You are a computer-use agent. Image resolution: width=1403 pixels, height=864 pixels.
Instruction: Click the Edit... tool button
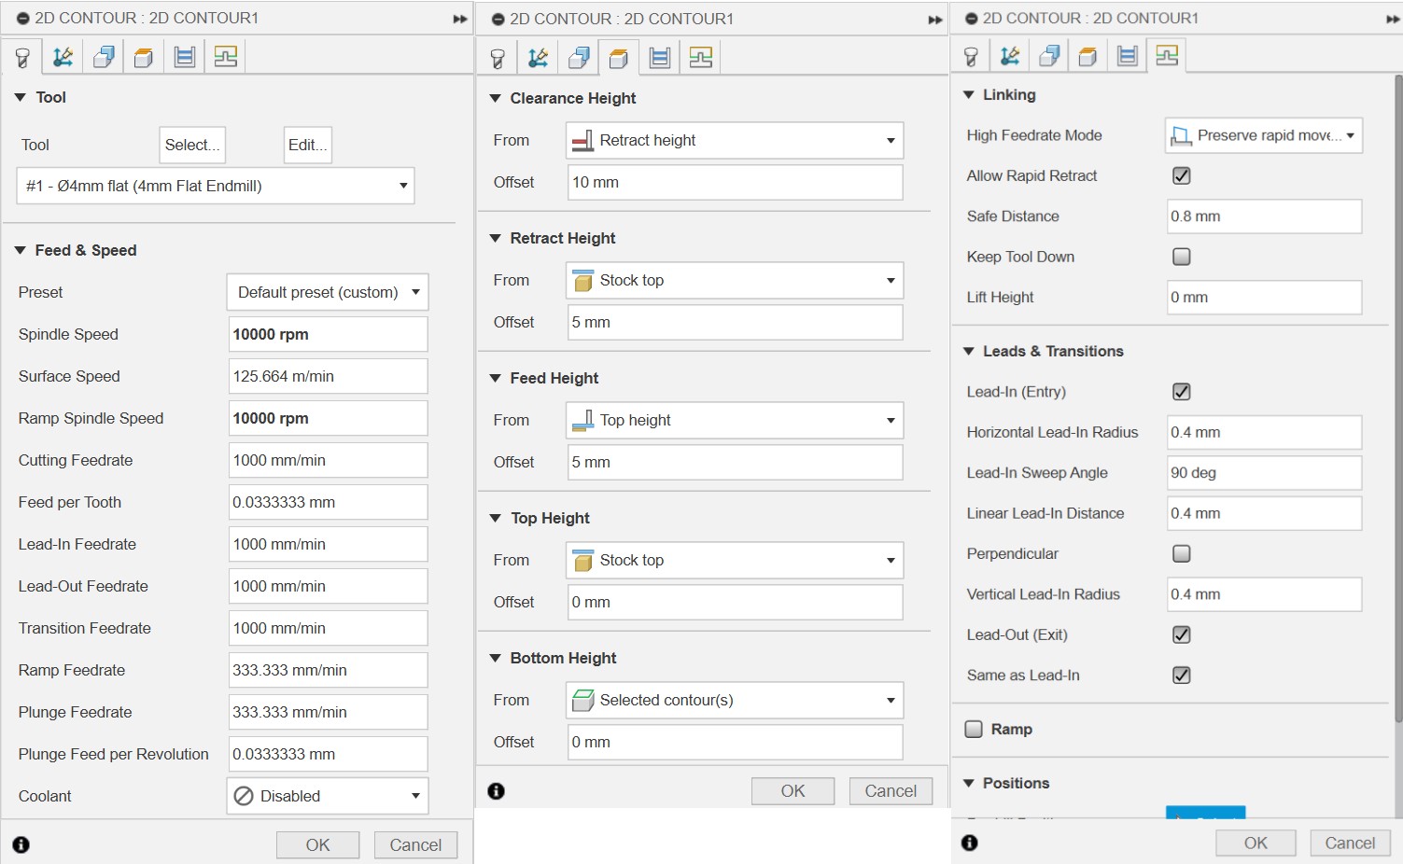click(307, 145)
